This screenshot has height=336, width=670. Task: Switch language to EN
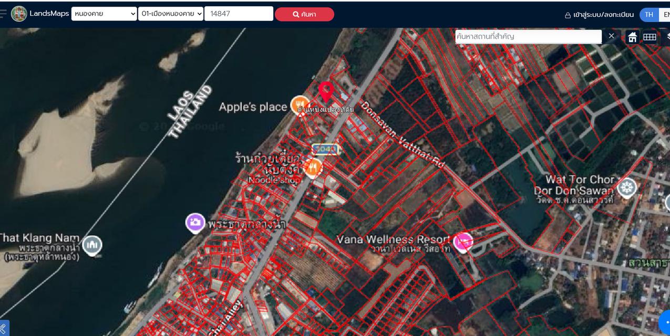[x=665, y=15]
